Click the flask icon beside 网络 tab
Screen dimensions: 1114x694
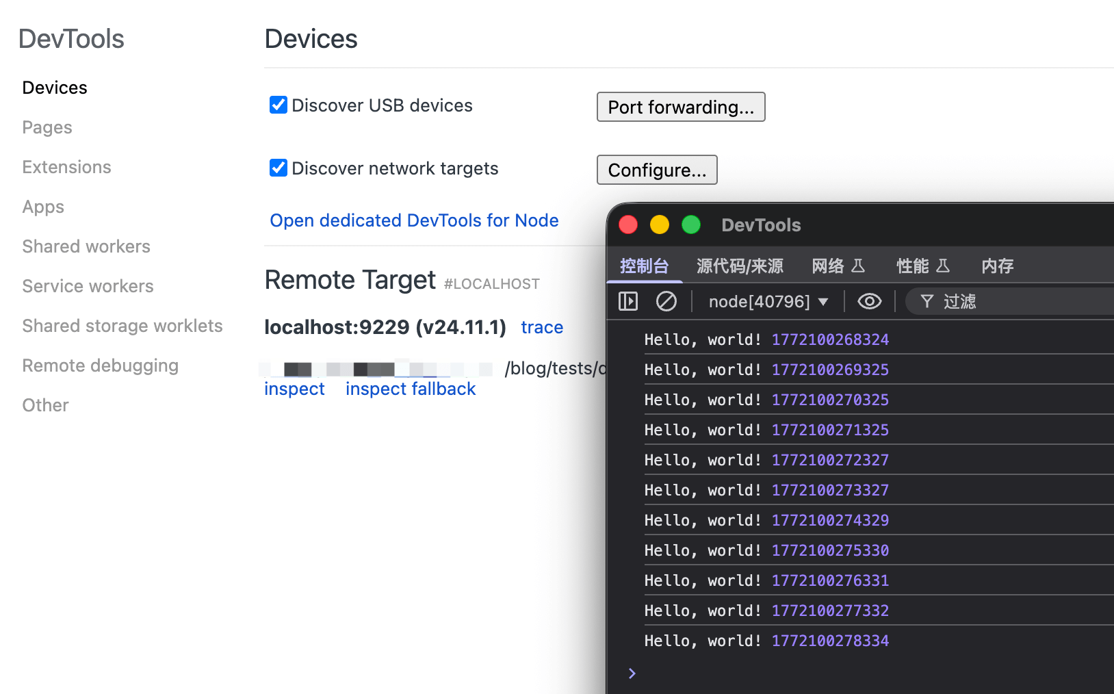coord(858,266)
